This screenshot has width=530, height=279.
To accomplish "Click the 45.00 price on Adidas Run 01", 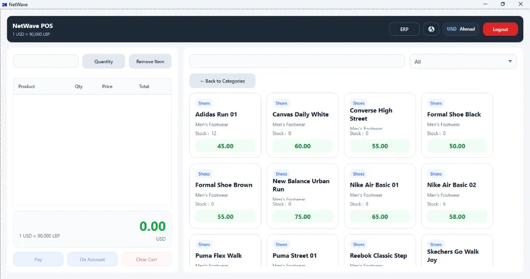I will (226, 146).
